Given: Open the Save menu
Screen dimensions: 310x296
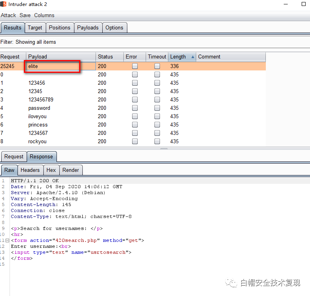Looking at the screenshot, I should pyautogui.click(x=25, y=16).
